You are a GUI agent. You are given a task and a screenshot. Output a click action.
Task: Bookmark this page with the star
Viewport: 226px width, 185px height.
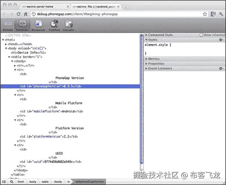(x=205, y=14)
